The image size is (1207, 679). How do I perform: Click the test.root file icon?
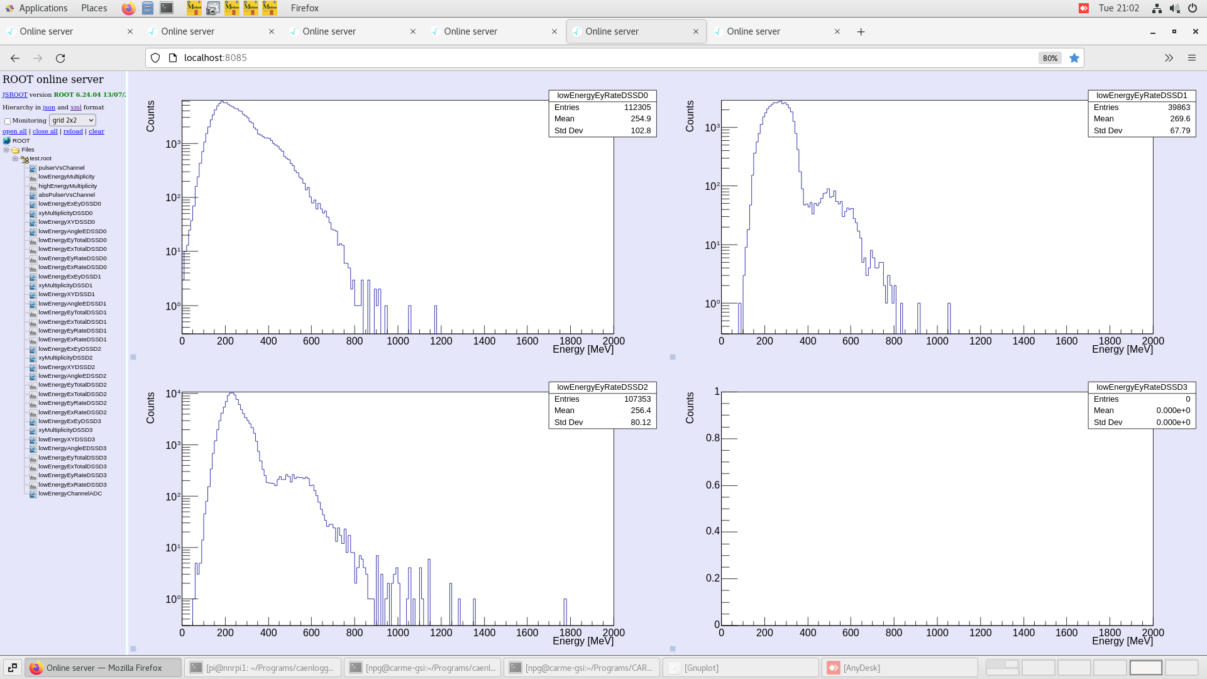tap(25, 159)
